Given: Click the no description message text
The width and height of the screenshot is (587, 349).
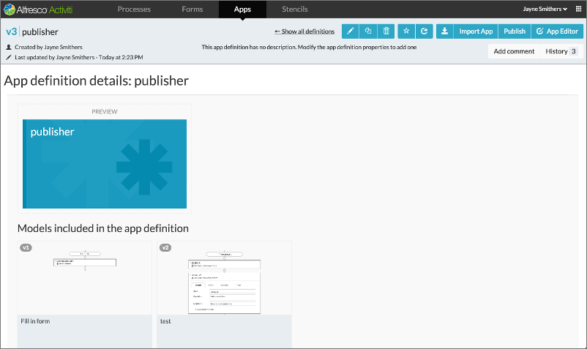Looking at the screenshot, I should [309, 47].
